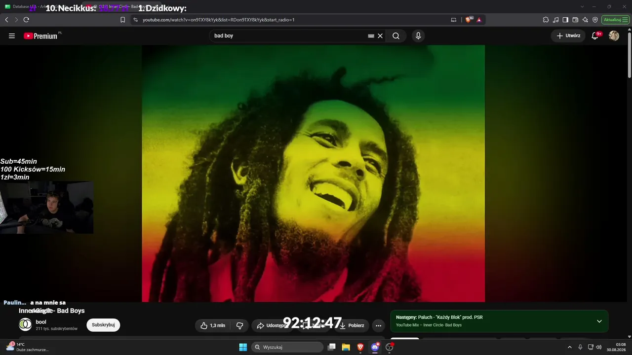This screenshot has width=632, height=355.
Task: Open File Explorer from the taskbar
Action: (x=346, y=347)
